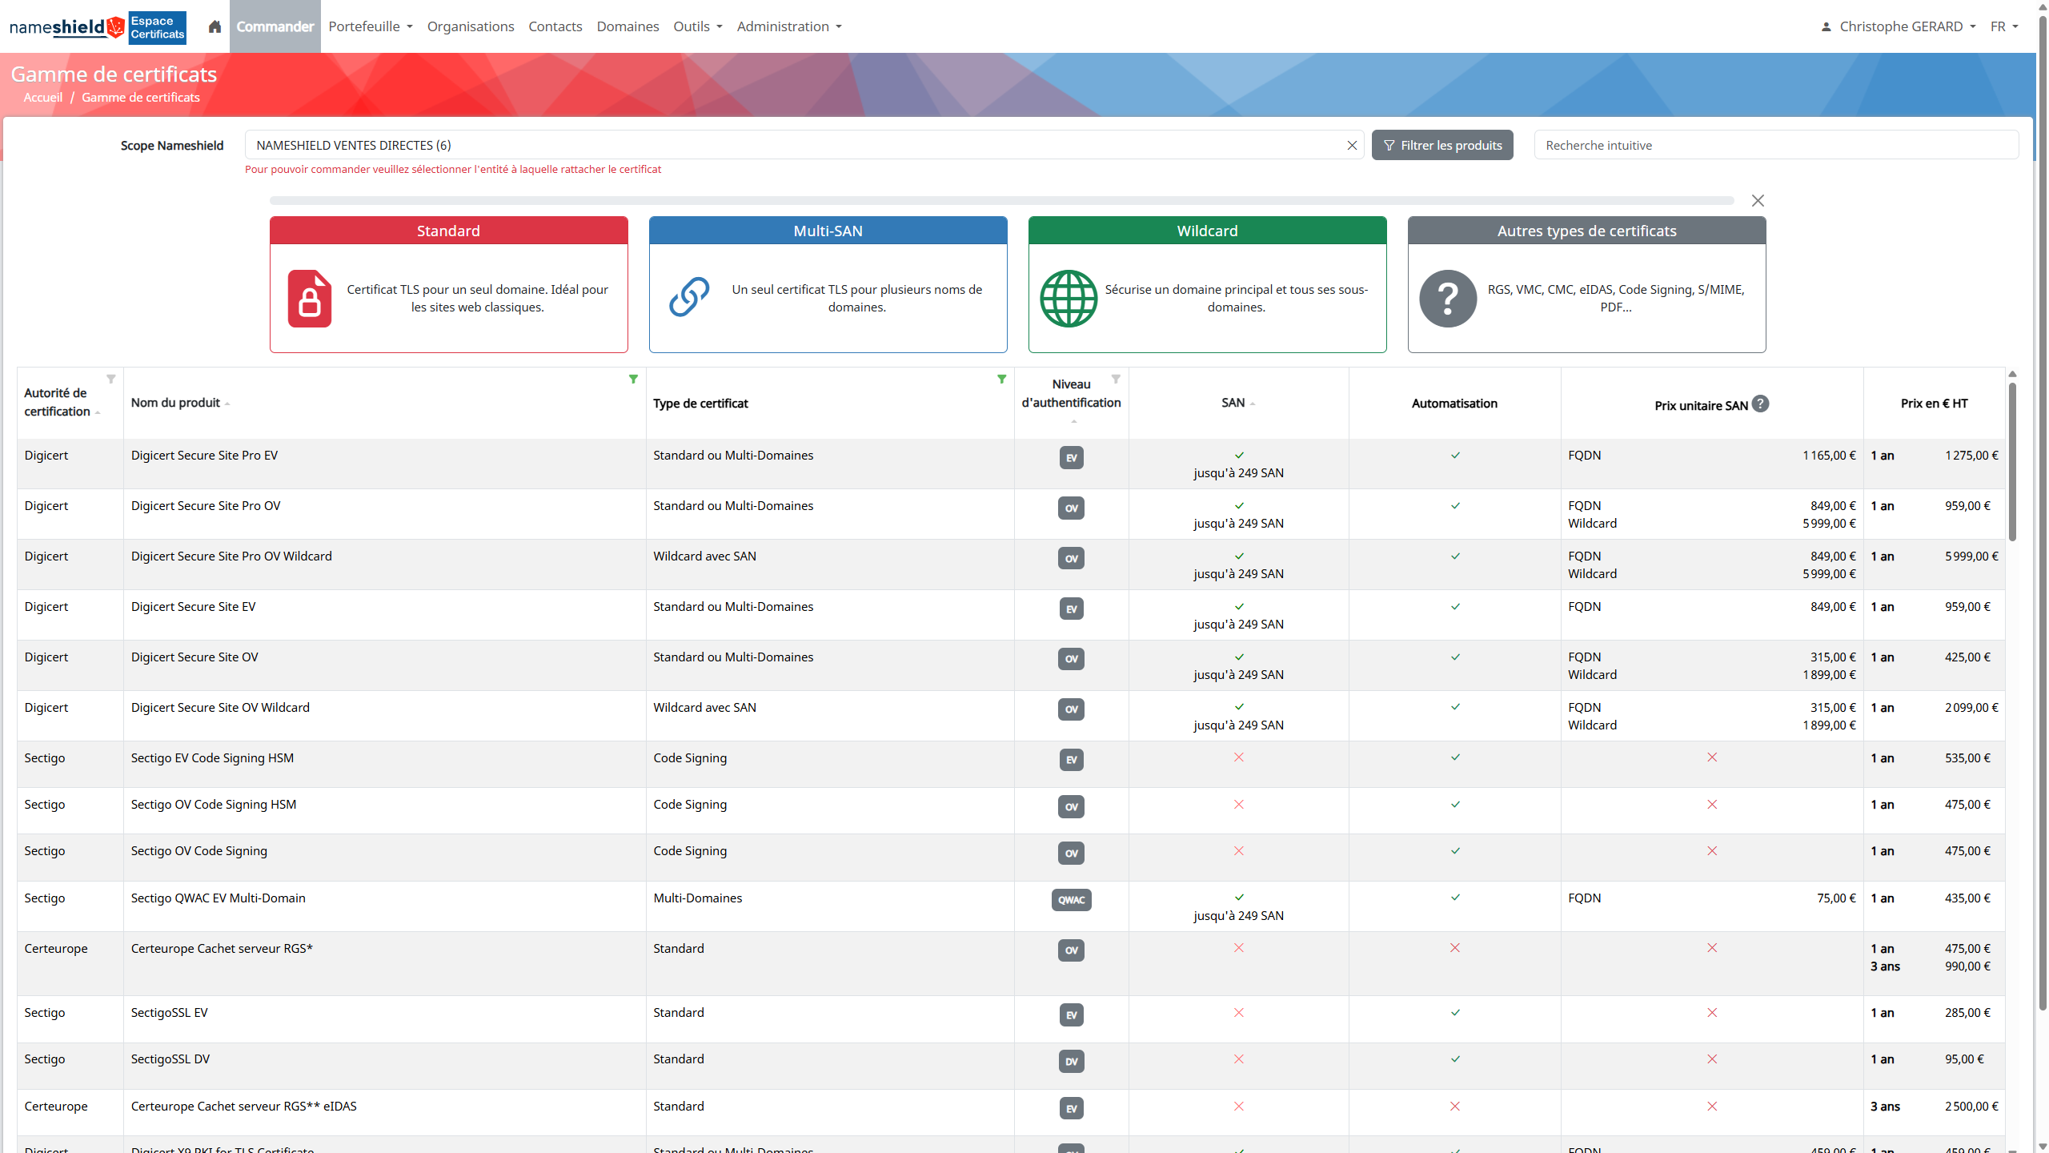The height and width of the screenshot is (1153, 2049).
Task: Select Certeurope Cachet serveur RGS* row
Action: pyautogui.click(x=1011, y=963)
